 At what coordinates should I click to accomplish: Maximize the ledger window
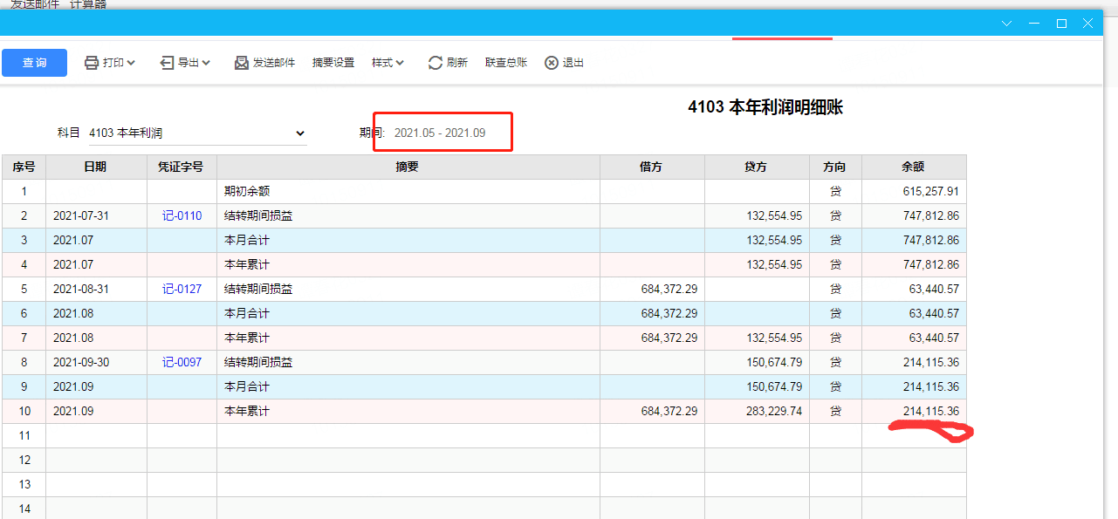click(1061, 24)
